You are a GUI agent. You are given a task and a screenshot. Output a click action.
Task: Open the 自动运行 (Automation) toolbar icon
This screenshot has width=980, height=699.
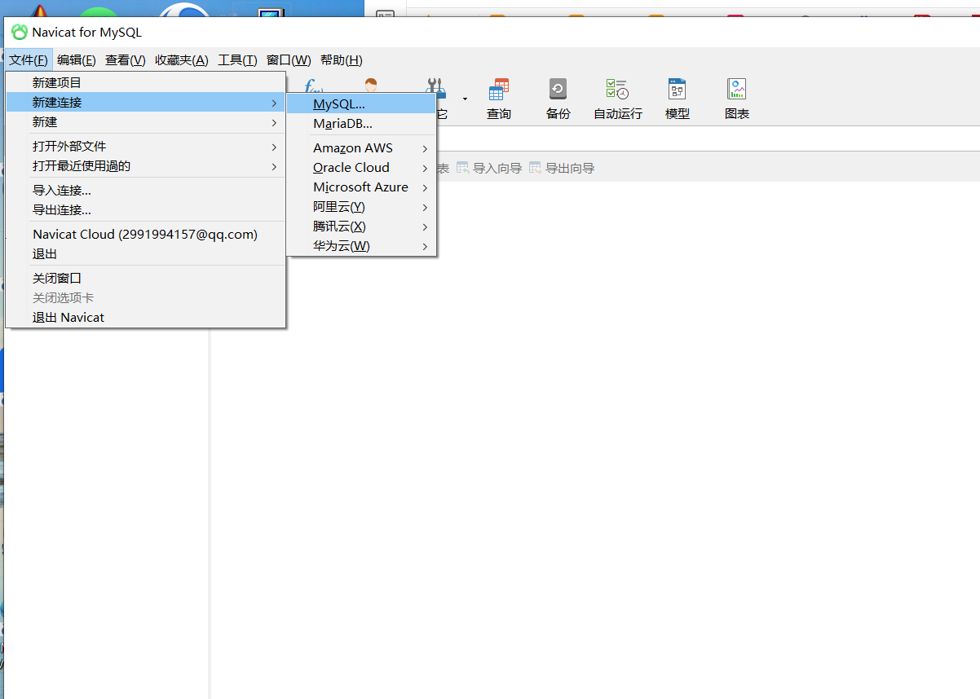tap(617, 99)
